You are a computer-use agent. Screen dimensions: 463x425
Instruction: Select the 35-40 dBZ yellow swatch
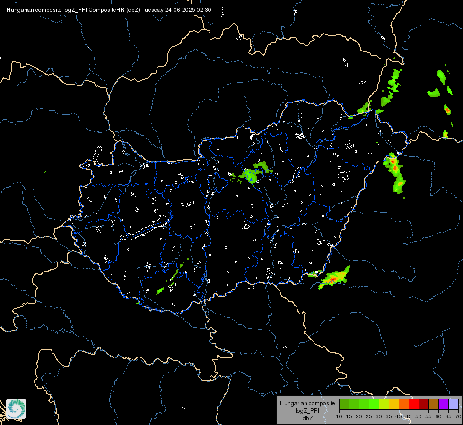coord(394,404)
